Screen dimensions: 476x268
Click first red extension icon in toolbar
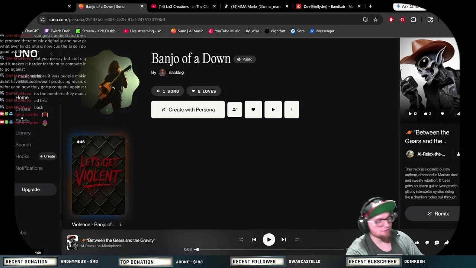[x=391, y=20]
